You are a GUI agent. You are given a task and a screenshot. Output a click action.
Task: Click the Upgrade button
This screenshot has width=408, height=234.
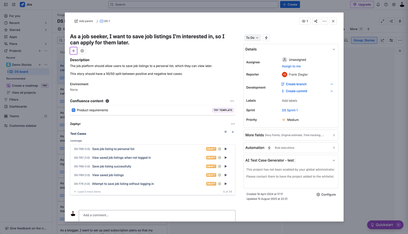coord(362,4)
